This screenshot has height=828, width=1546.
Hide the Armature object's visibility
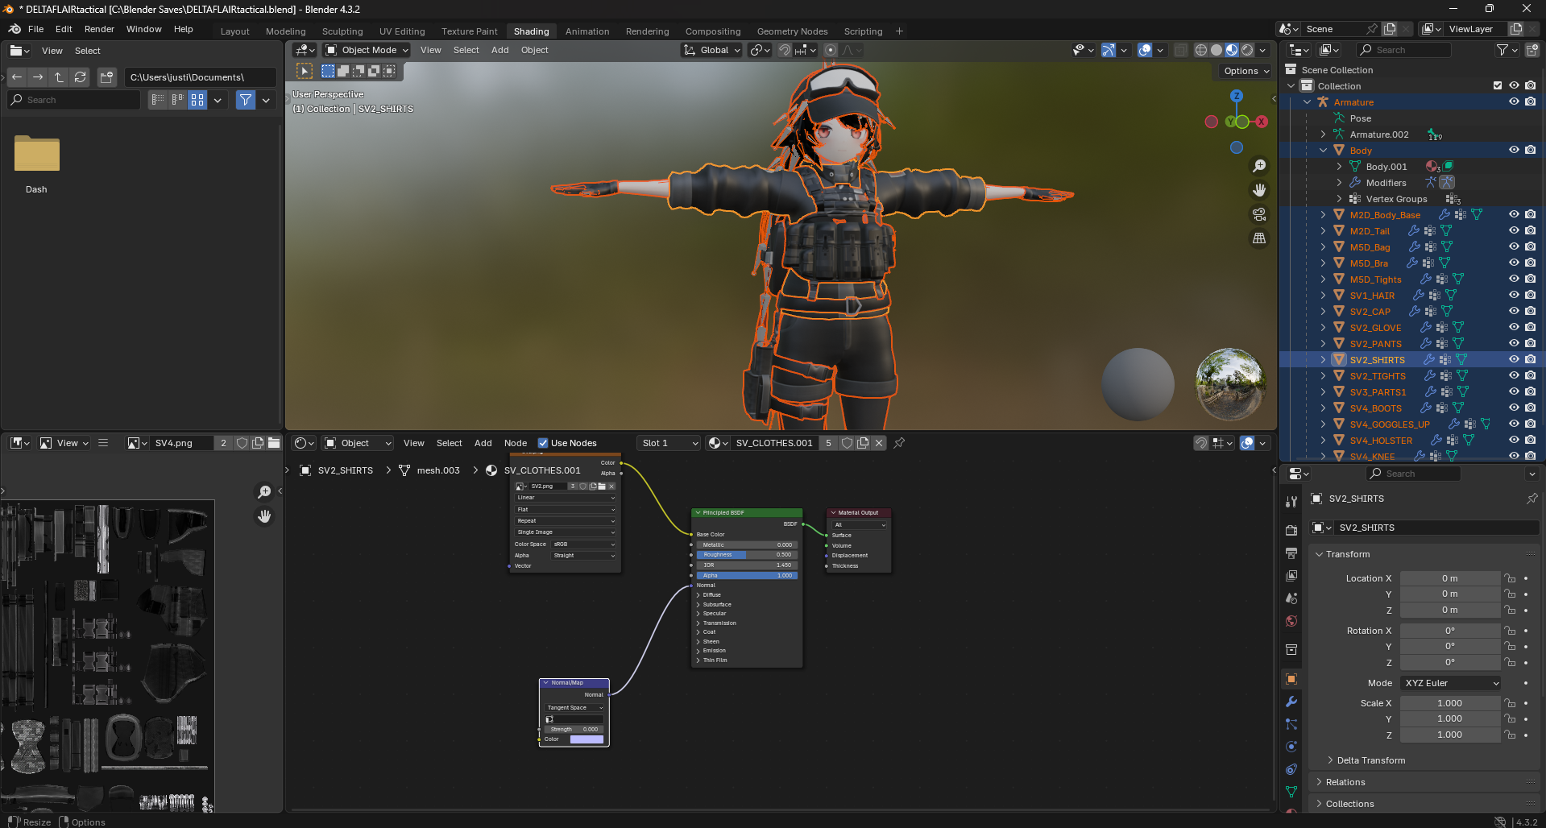[1514, 102]
